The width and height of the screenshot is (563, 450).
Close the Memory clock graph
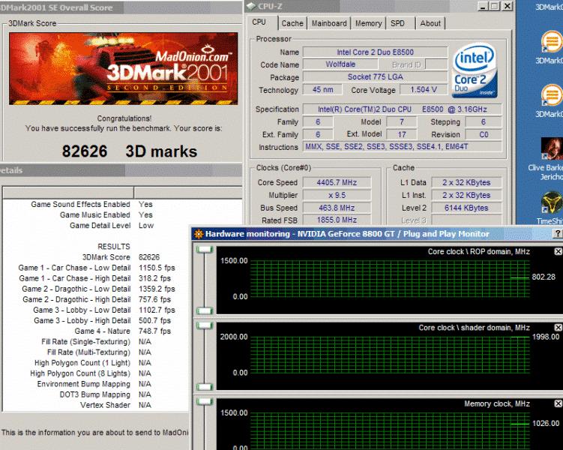tap(558, 403)
